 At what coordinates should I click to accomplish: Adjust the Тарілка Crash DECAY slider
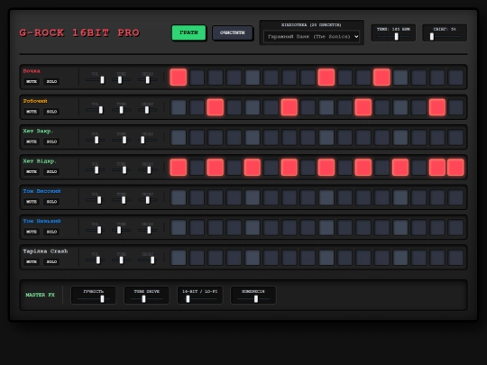coord(148,260)
